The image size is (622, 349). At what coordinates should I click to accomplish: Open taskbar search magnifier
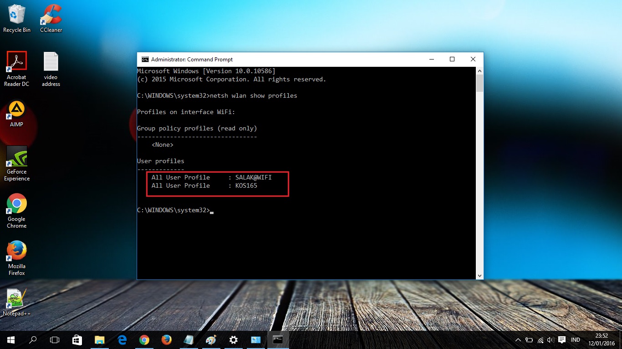(33, 339)
